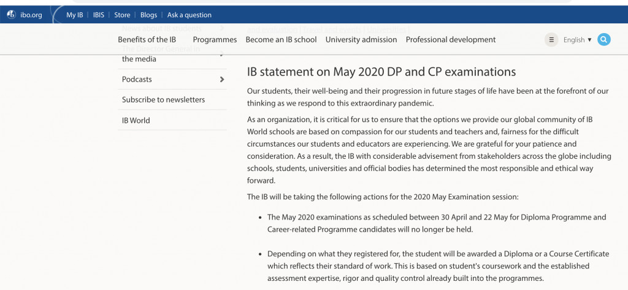The image size is (628, 290).
Task: Open Professional development menu
Action: [451, 40]
